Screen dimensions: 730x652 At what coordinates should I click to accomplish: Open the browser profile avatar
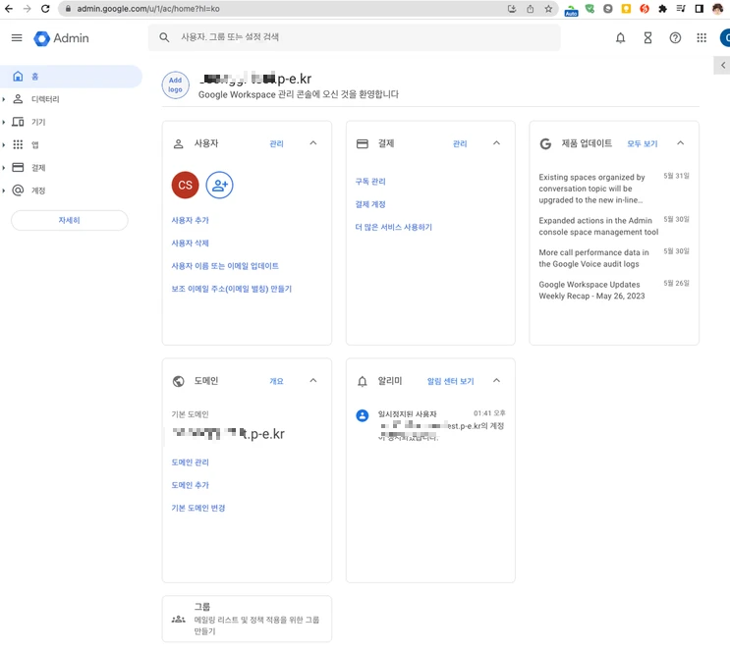tap(717, 9)
